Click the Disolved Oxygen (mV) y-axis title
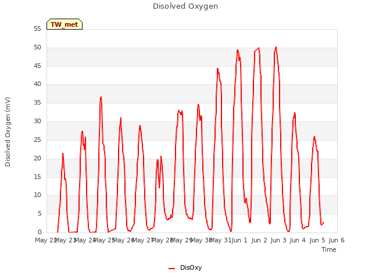The width and height of the screenshot is (372, 279). pos(8,132)
